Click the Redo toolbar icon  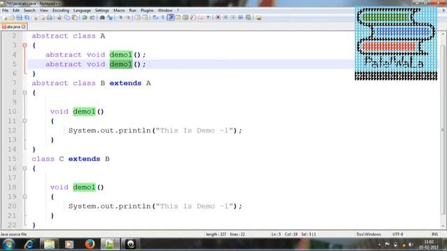click(92, 17)
